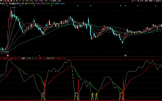Image resolution: width=162 pixels, height=101 pixels.
Task: Open the 九转 indicator toolbar item
Action: coord(142,1)
